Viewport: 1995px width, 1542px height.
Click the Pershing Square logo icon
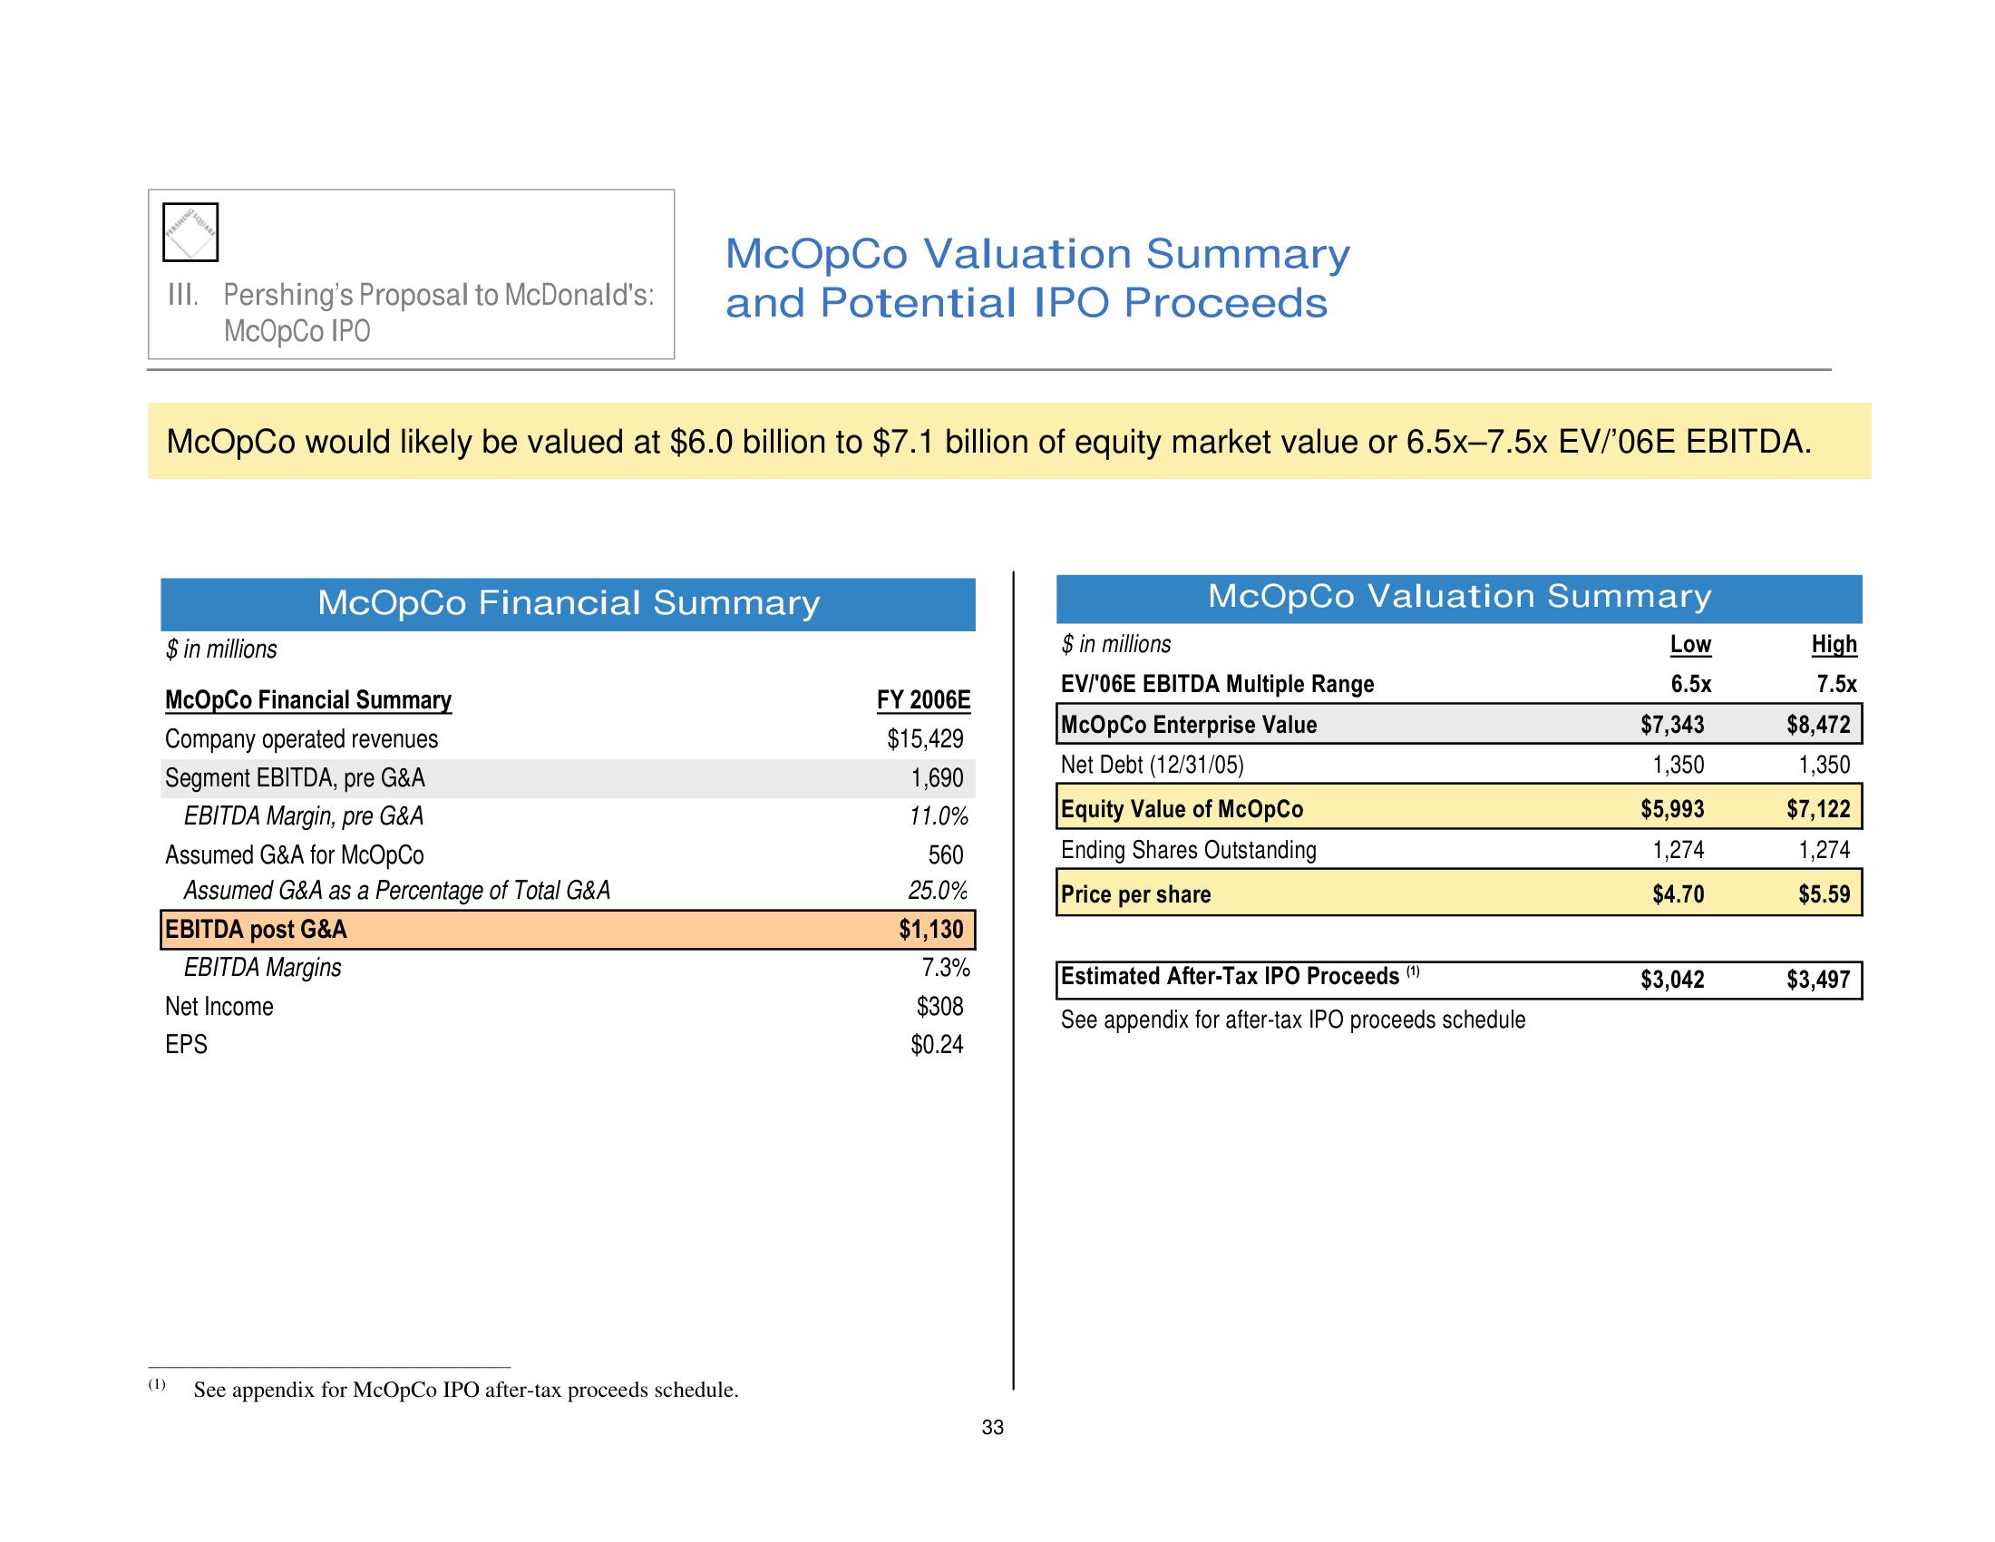pyautogui.click(x=190, y=232)
